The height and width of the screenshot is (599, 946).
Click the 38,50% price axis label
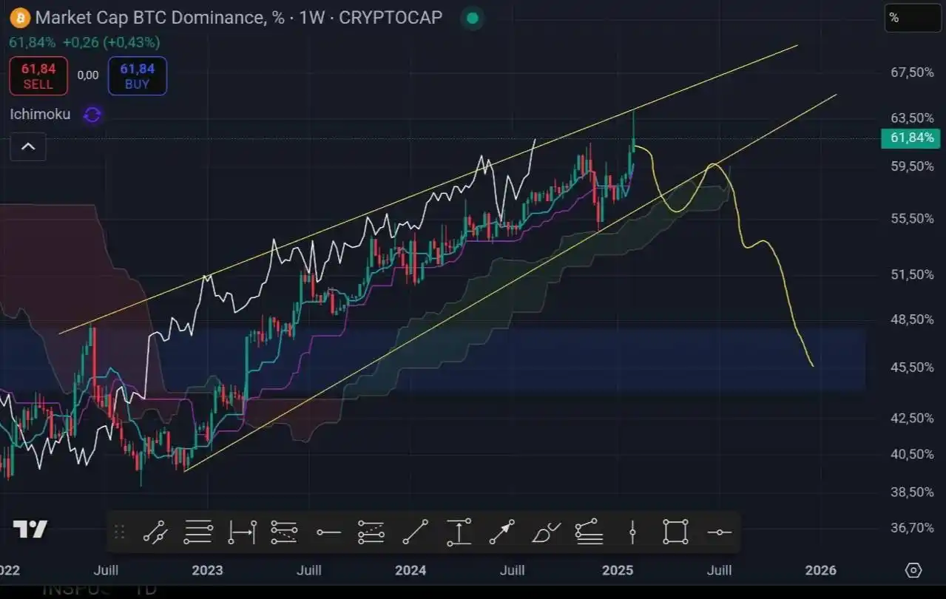pos(912,492)
